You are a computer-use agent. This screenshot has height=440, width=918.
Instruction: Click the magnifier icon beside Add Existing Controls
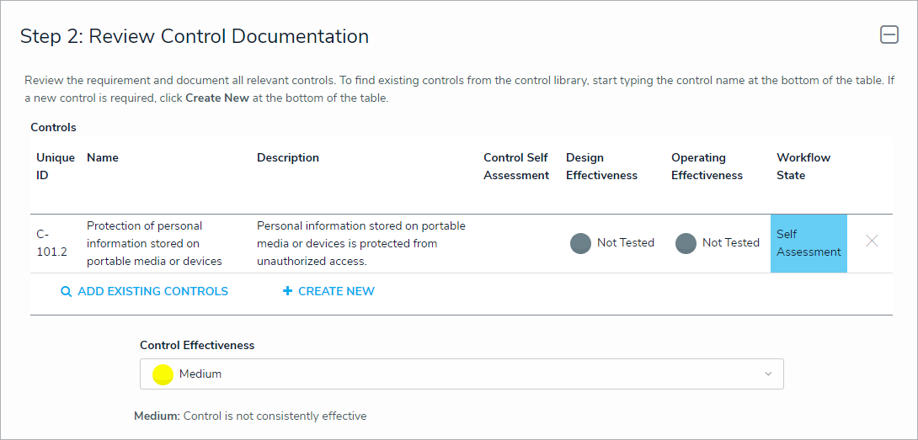(66, 291)
